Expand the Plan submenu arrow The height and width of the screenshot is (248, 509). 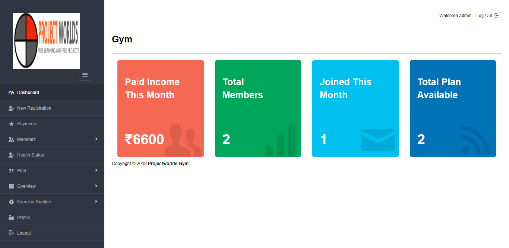96,170
